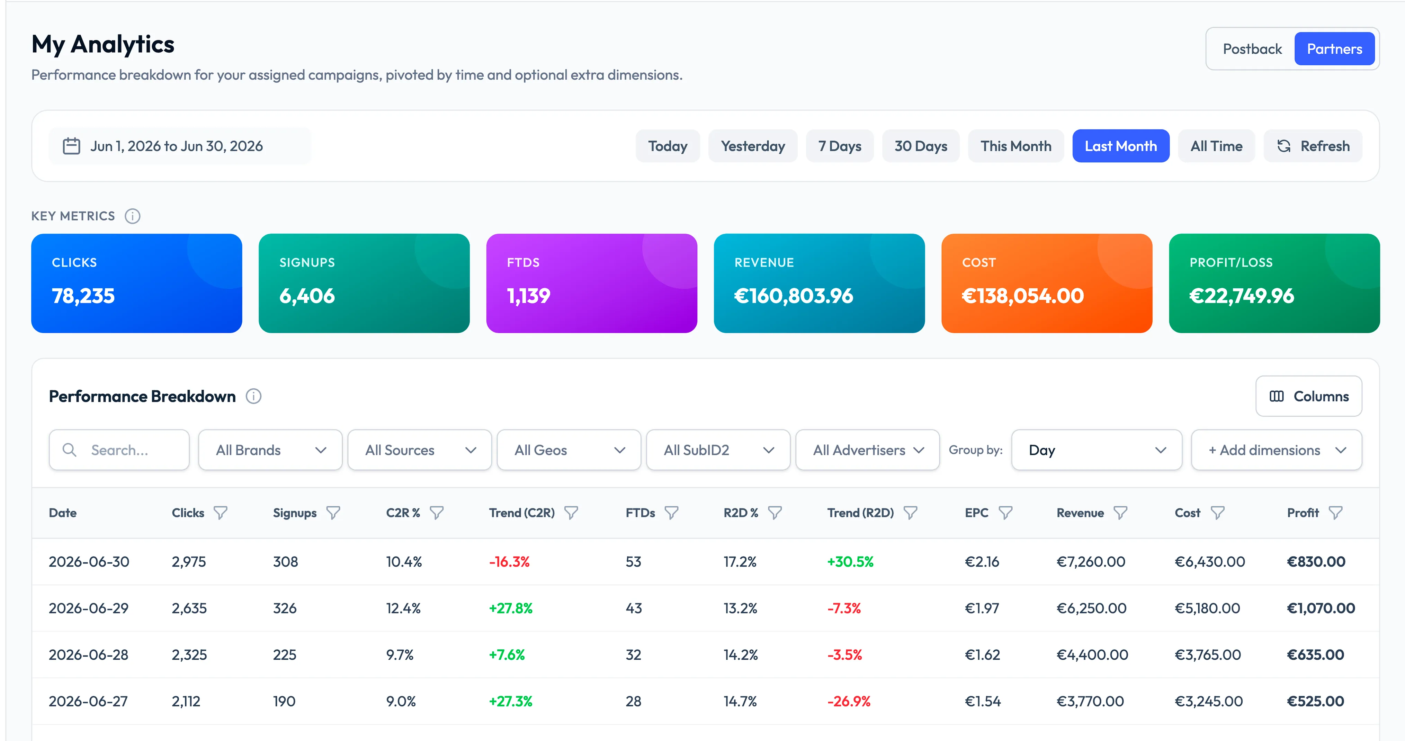Open the Columns chooser button
The height and width of the screenshot is (741, 1405).
click(1308, 396)
